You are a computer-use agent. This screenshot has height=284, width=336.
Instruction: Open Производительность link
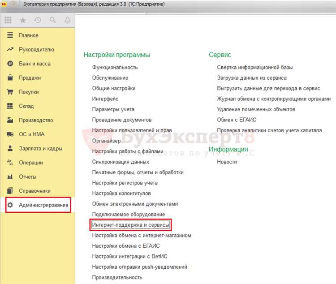point(117,277)
